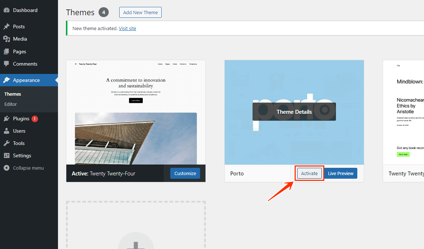
Task: Activate the Porto theme
Action: point(309,173)
